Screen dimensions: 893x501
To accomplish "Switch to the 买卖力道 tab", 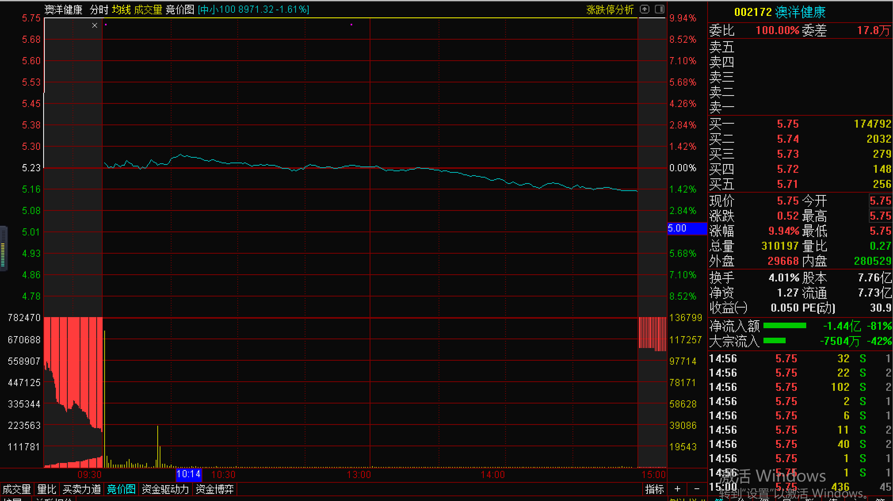I will (x=82, y=489).
